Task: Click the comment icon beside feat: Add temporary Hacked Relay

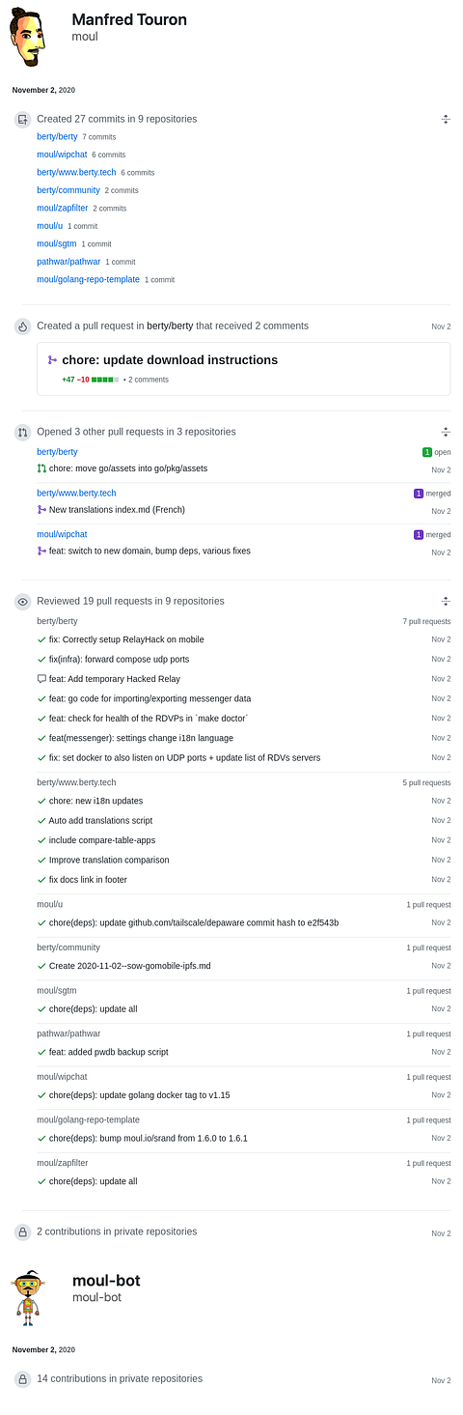Action: (x=41, y=679)
